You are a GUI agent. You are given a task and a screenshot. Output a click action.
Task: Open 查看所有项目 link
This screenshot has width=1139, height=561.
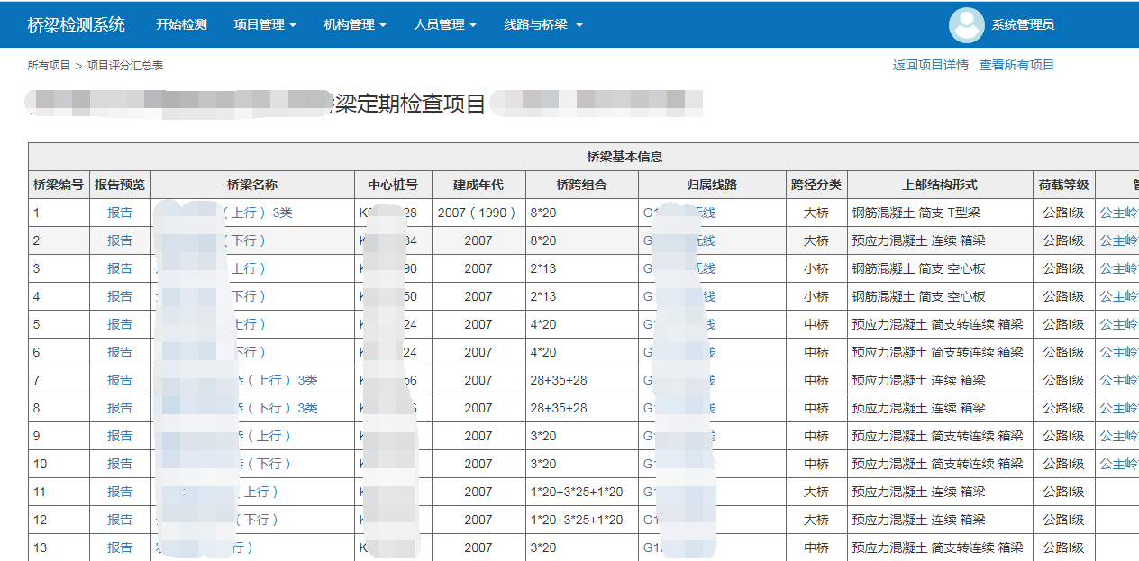pyautogui.click(x=1016, y=65)
